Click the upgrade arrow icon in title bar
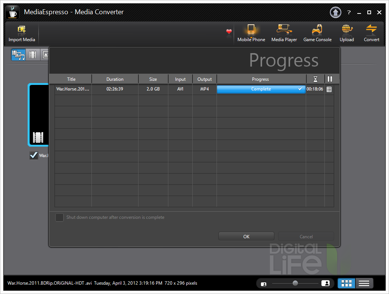The width and height of the screenshot is (389, 294). 335,12
